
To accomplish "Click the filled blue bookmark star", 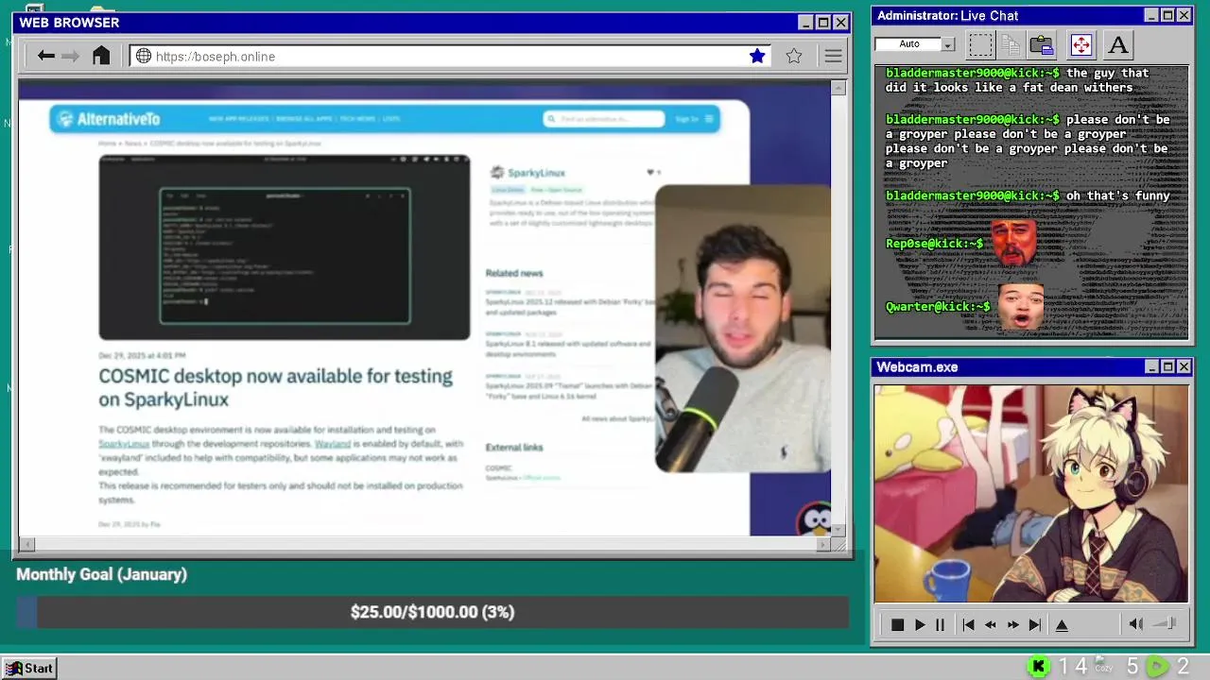I will pos(757,56).
